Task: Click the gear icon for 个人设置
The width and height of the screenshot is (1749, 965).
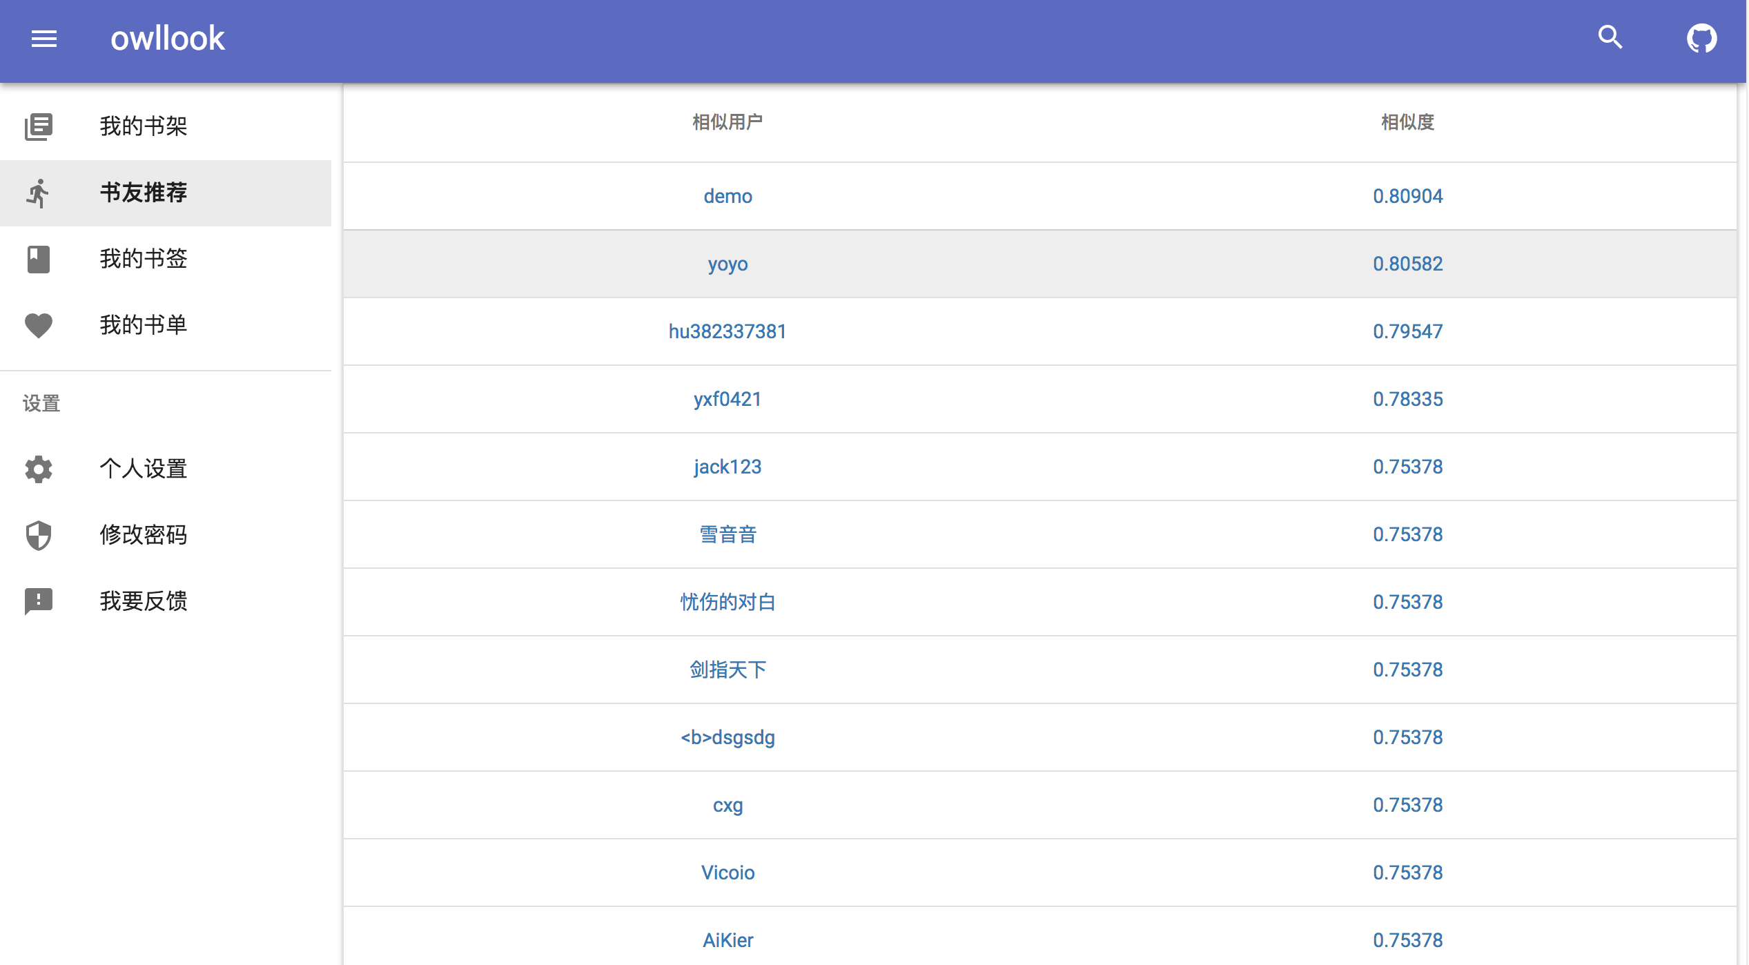Action: click(39, 469)
